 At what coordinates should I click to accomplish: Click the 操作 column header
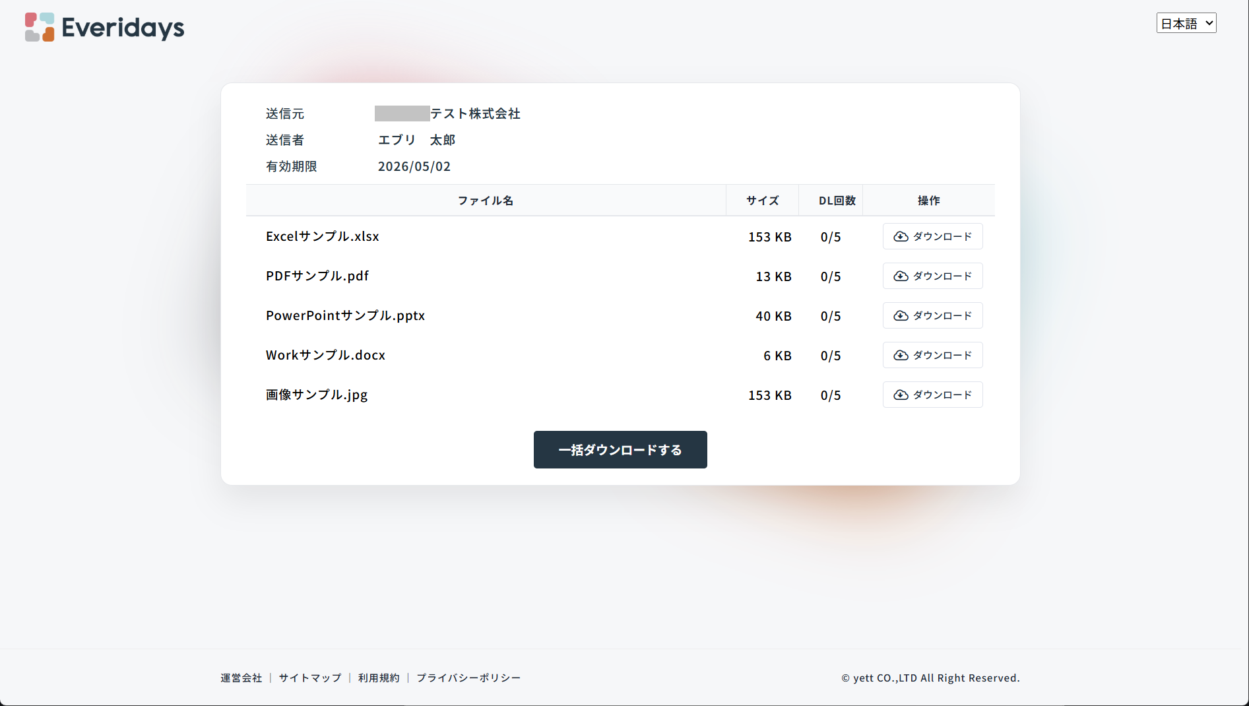(x=928, y=201)
